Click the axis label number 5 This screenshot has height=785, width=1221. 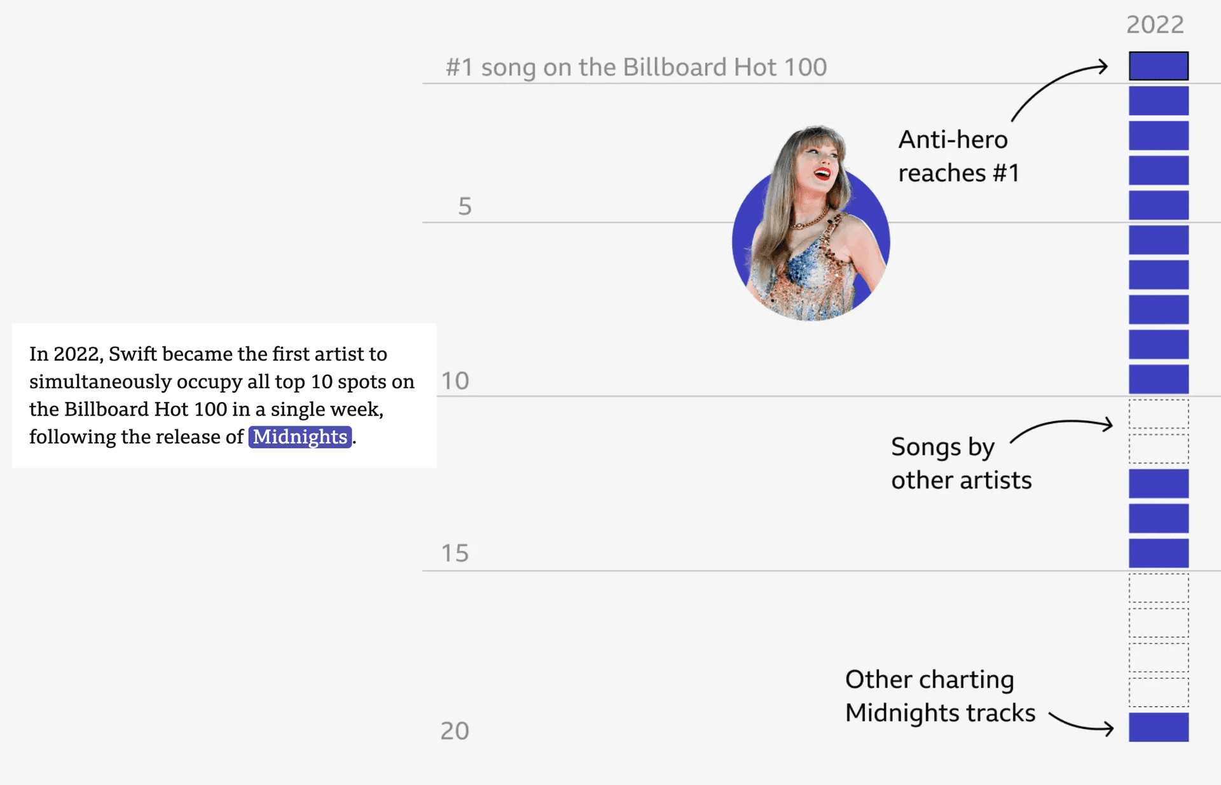pos(465,207)
